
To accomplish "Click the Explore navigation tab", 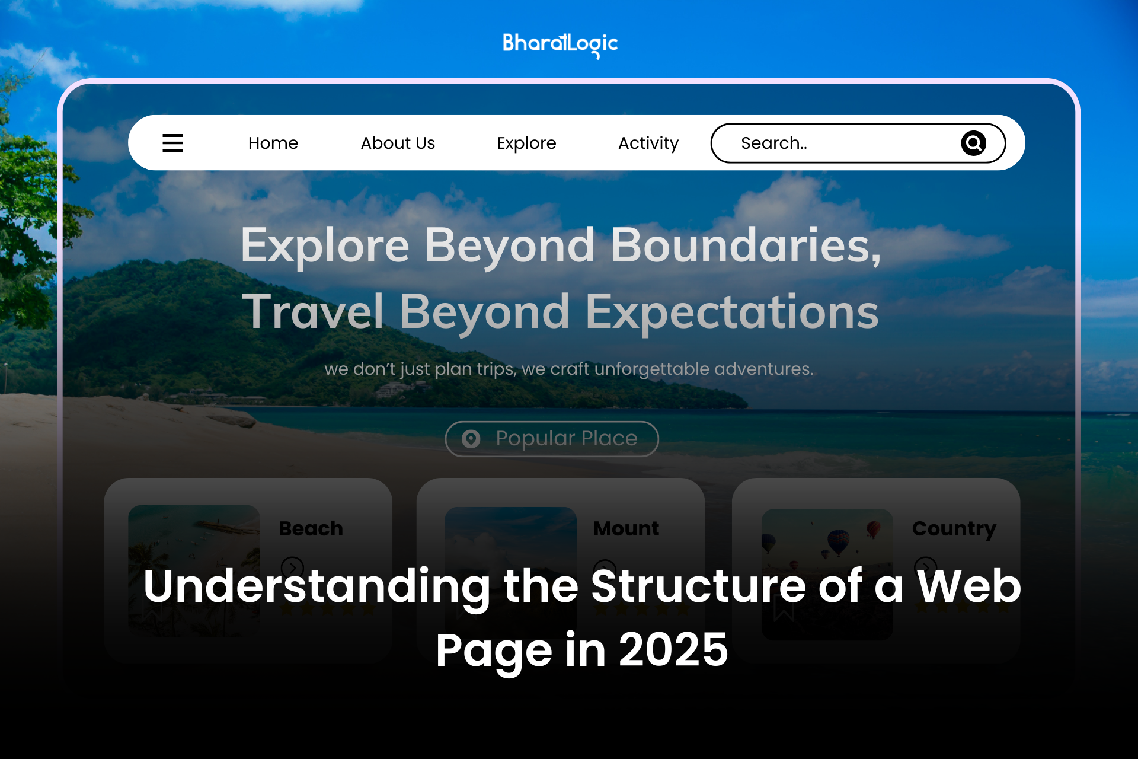I will click(x=526, y=142).
